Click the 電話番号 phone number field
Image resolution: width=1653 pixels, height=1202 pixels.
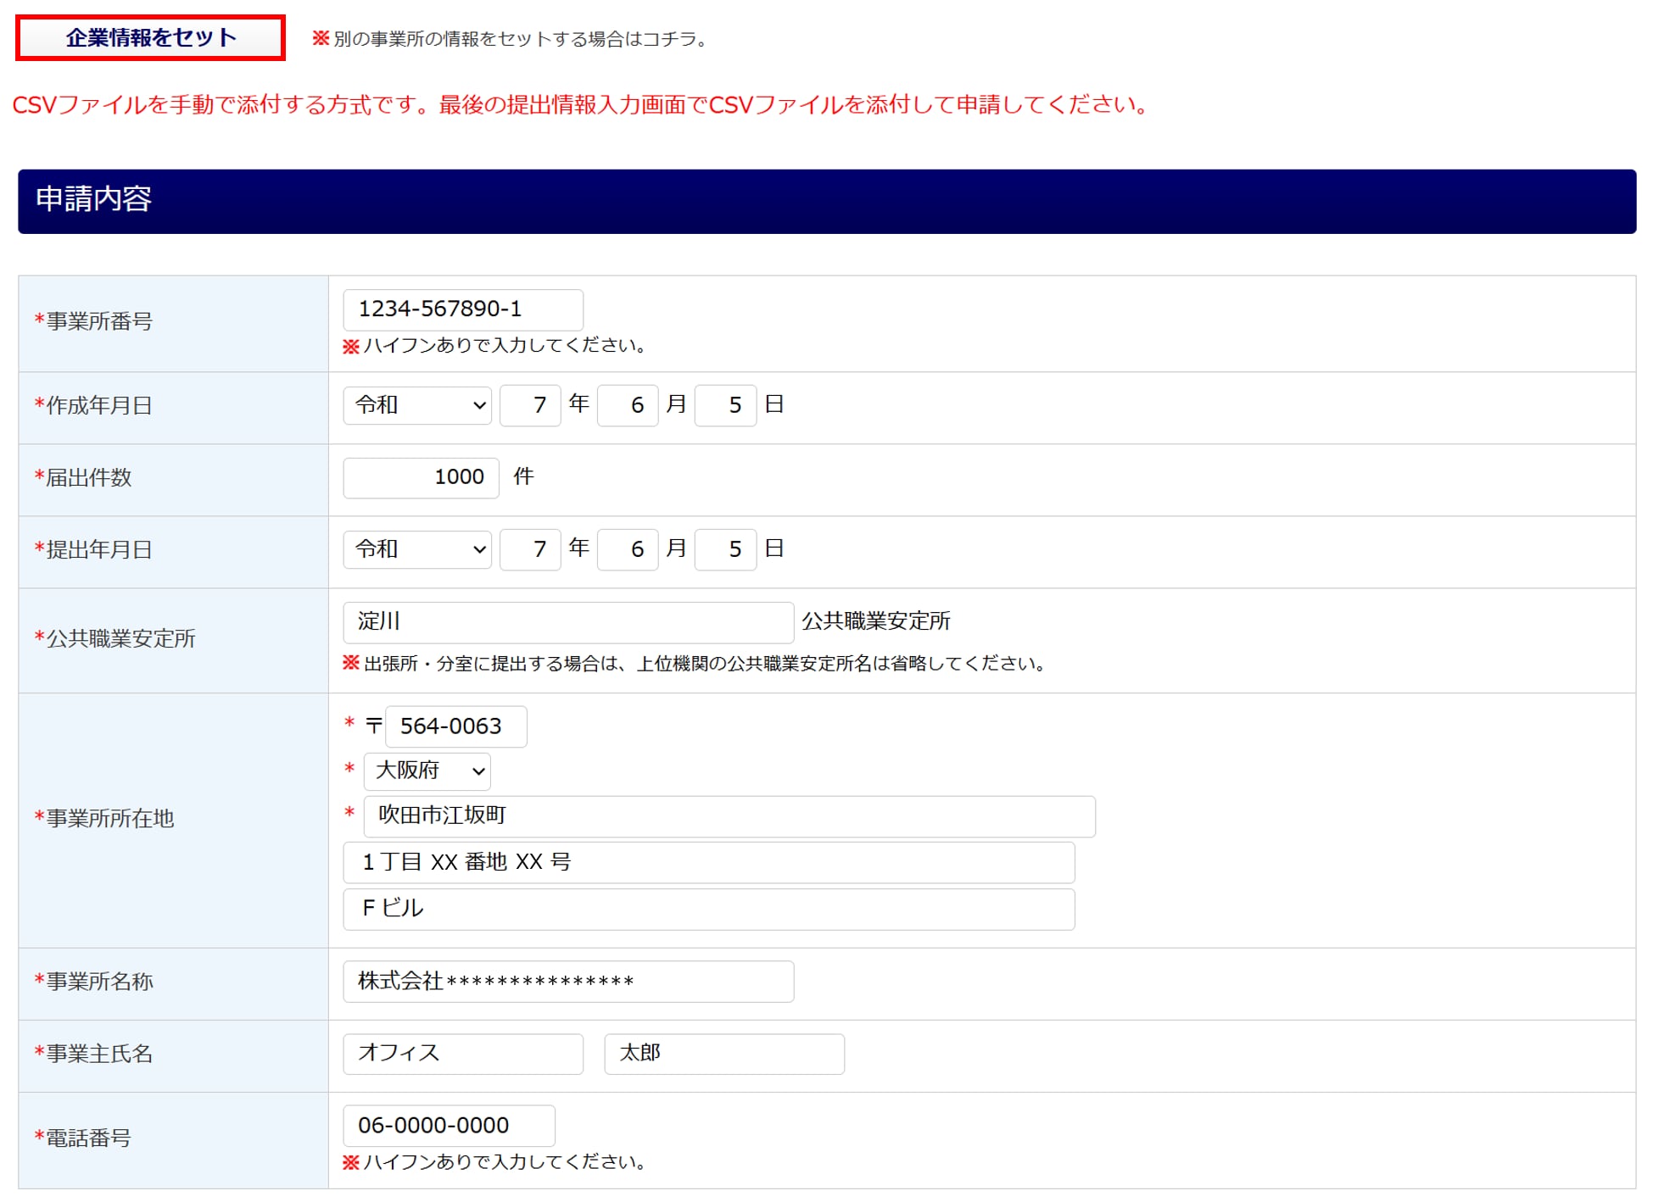coord(449,1126)
